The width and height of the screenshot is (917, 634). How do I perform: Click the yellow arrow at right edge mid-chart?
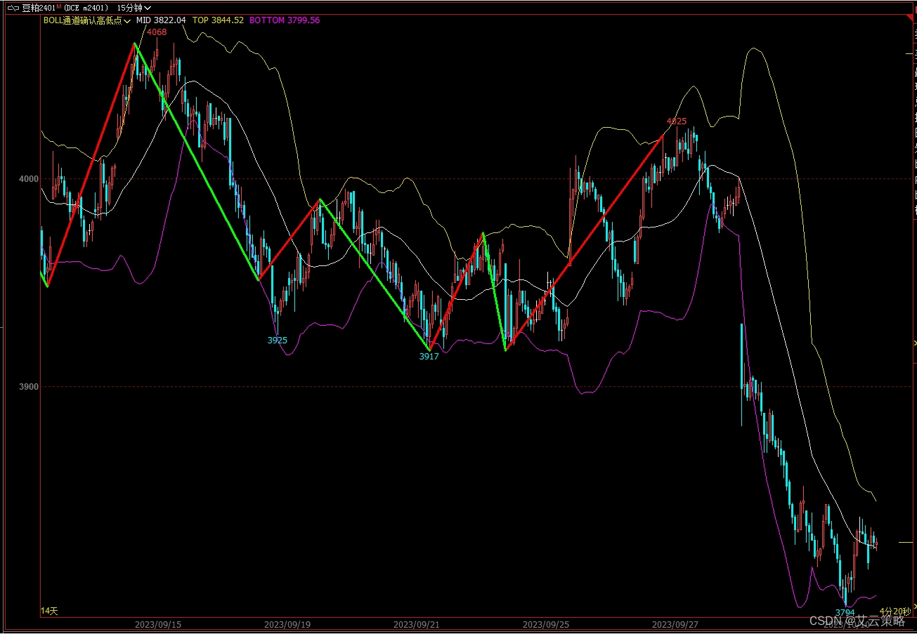[x=915, y=343]
